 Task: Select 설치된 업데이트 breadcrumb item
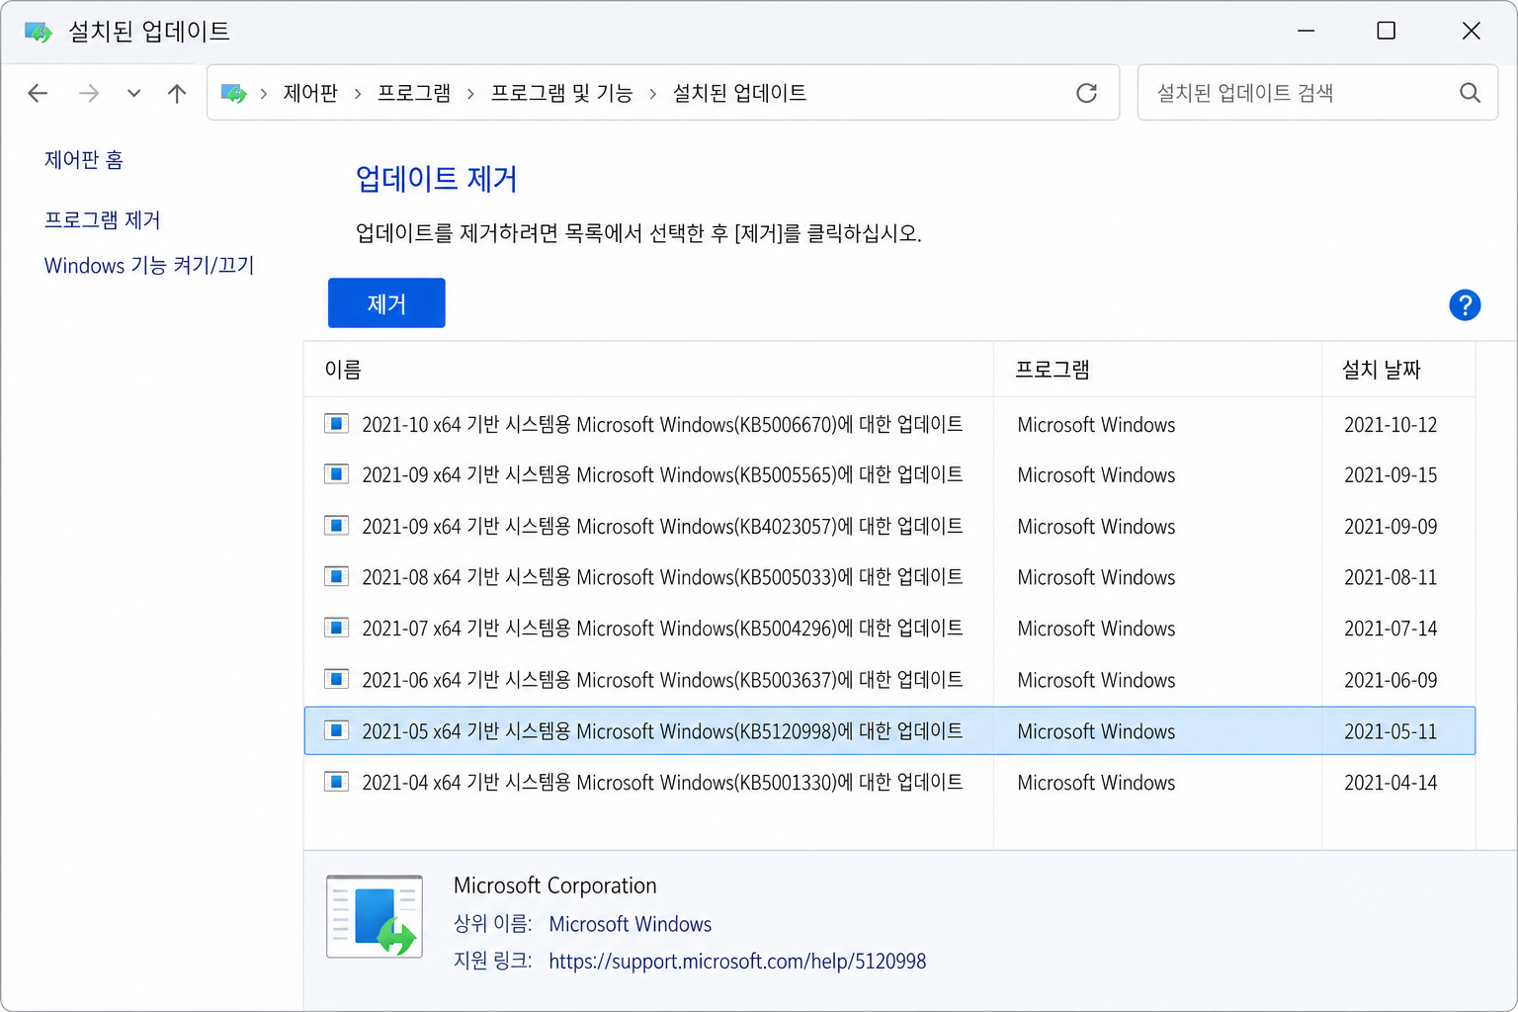click(x=739, y=93)
